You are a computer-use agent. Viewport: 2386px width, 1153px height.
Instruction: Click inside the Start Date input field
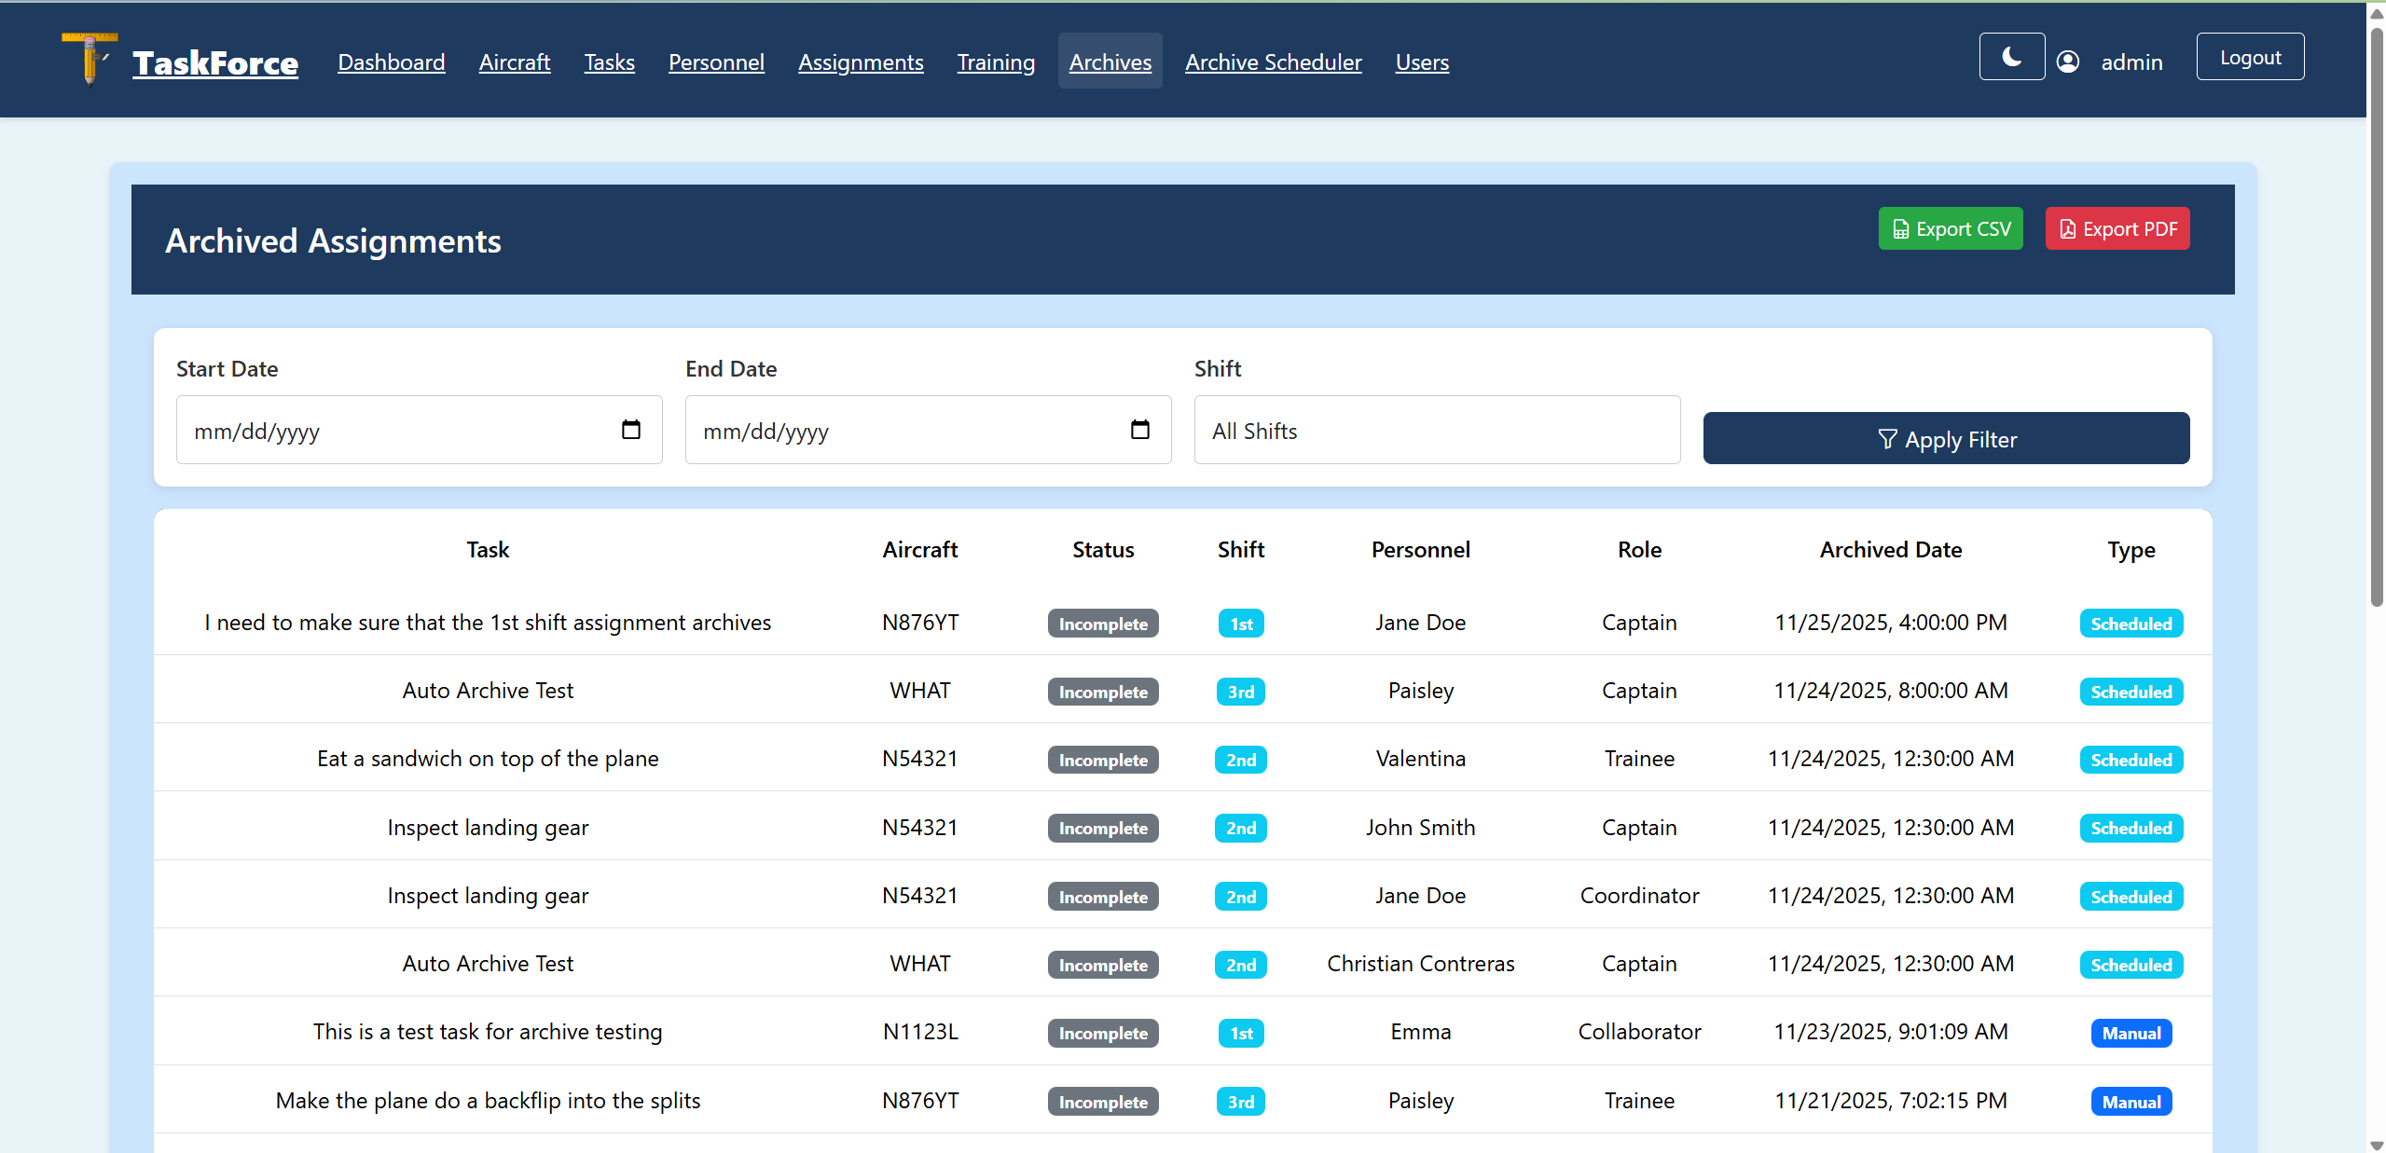tap(373, 430)
